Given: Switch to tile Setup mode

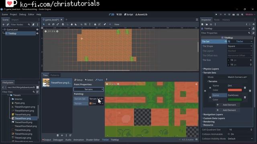Looking at the screenshot, I should (78, 80).
